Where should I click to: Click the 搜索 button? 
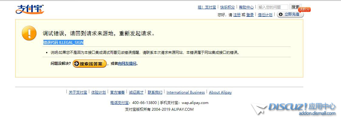pyautogui.click(x=295, y=7)
